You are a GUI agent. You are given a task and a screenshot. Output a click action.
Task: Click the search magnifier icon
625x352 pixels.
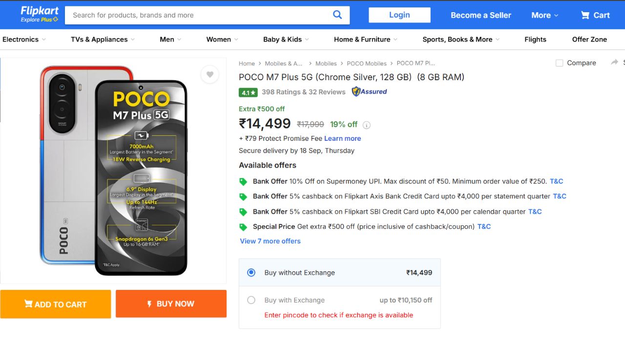[337, 15]
